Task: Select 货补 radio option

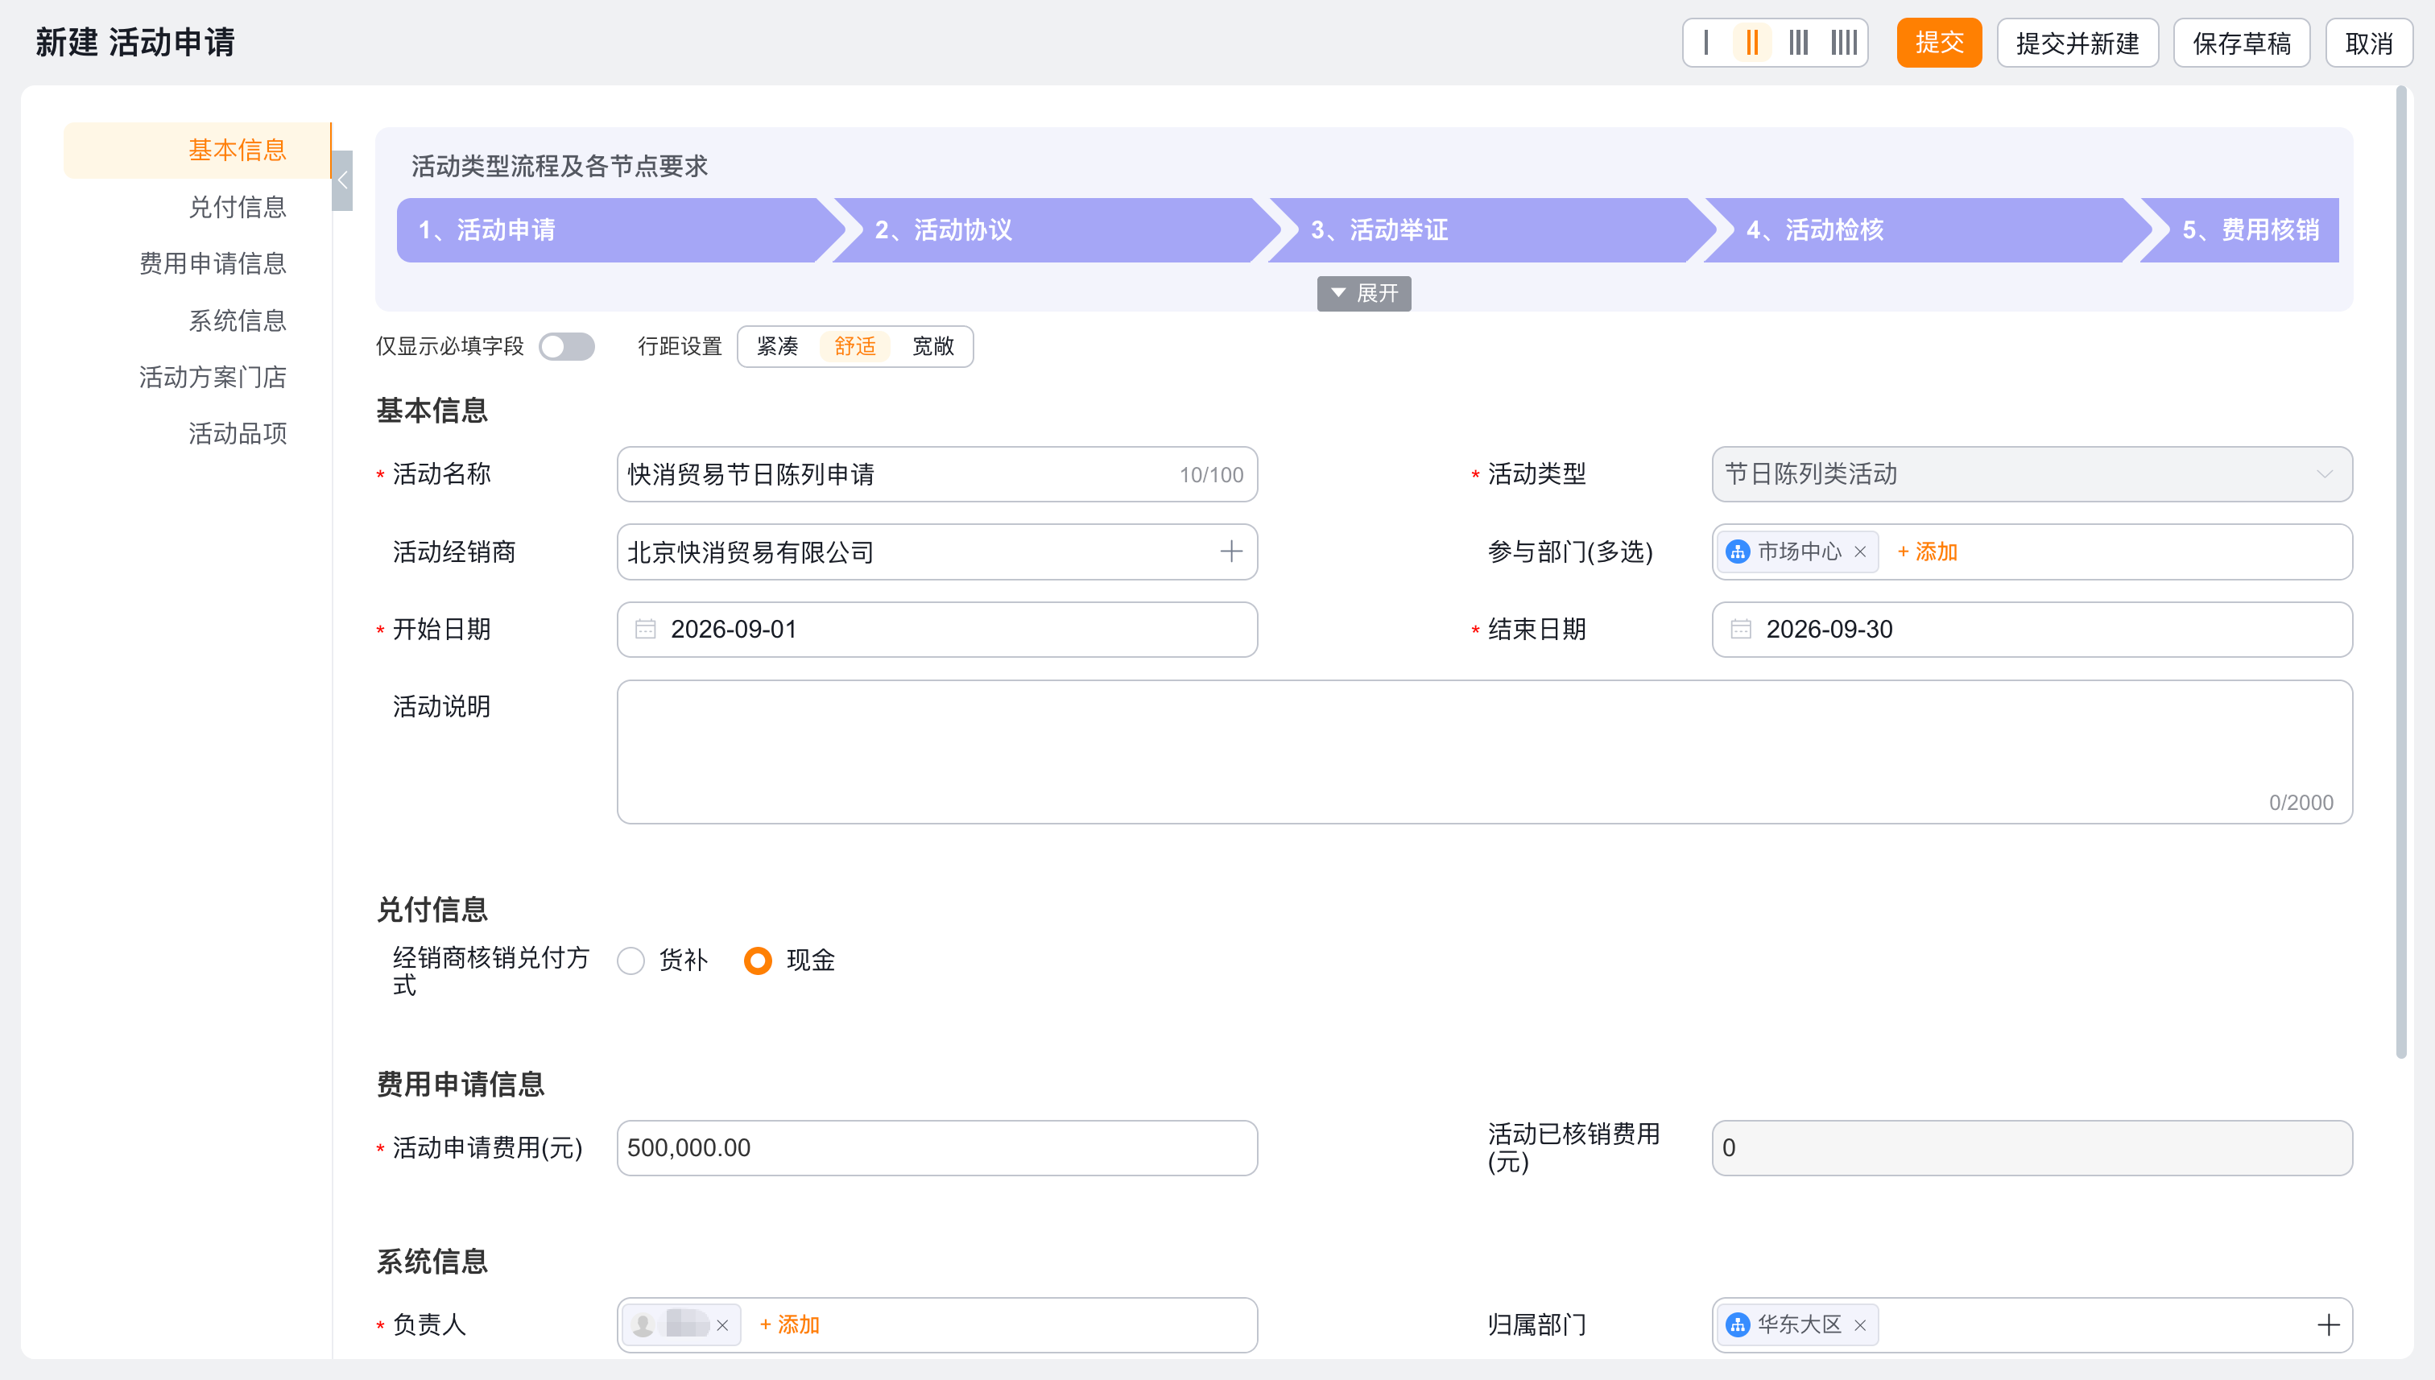Action: 631,961
